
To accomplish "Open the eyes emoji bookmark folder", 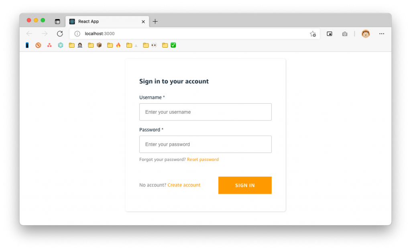I will [154, 45].
